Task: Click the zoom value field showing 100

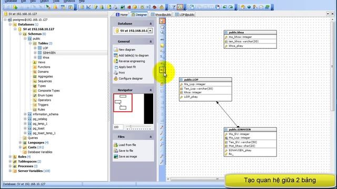Action: [x=118, y=127]
